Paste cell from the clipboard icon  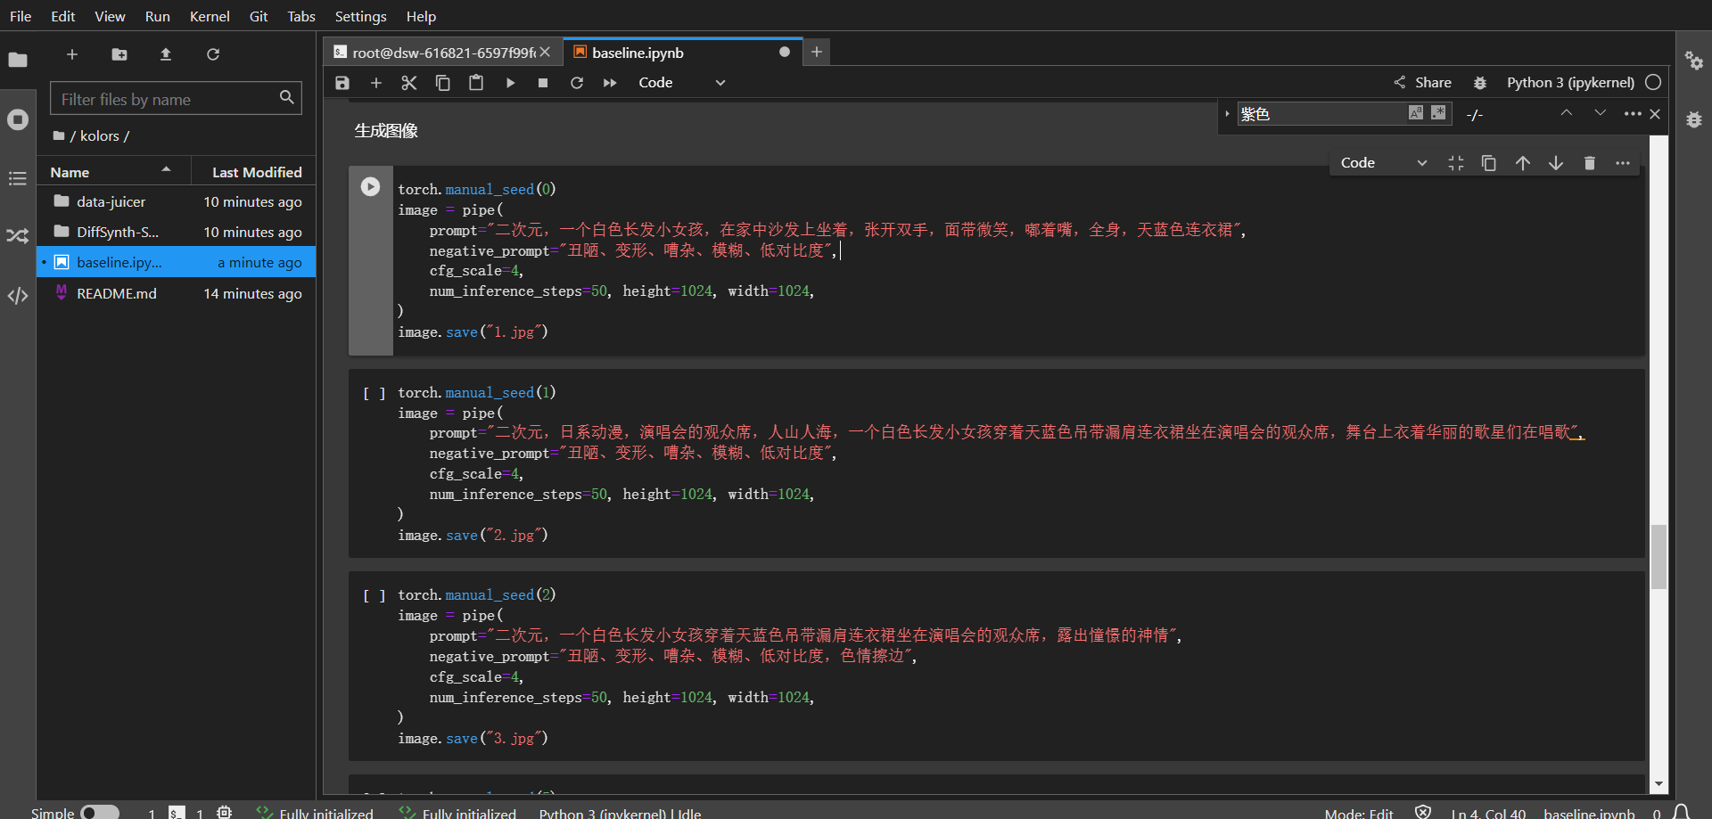pyautogui.click(x=476, y=83)
